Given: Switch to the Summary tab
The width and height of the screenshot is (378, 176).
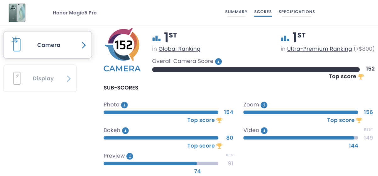Looking at the screenshot, I should (236, 12).
